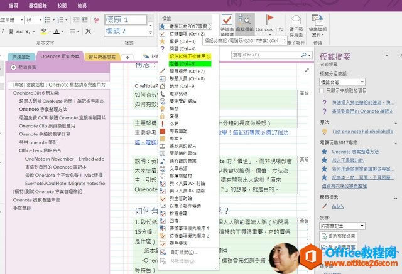
Task: Open the highlight color dropdown arrow
Action: [x=50, y=31]
